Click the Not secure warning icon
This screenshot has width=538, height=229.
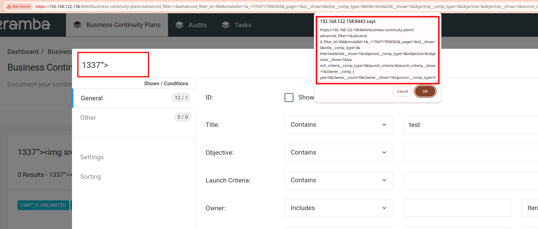[9, 7]
